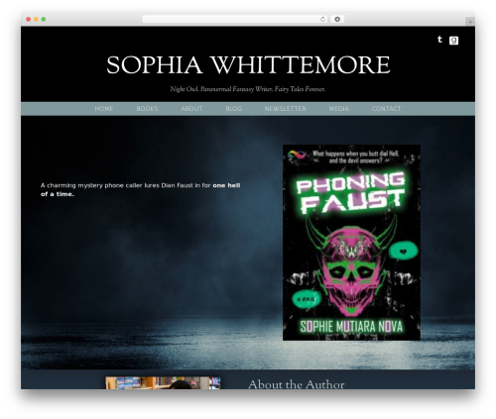The width and height of the screenshot is (496, 419).
Task: Select the Phoning Faust book cover
Action: [x=351, y=243]
